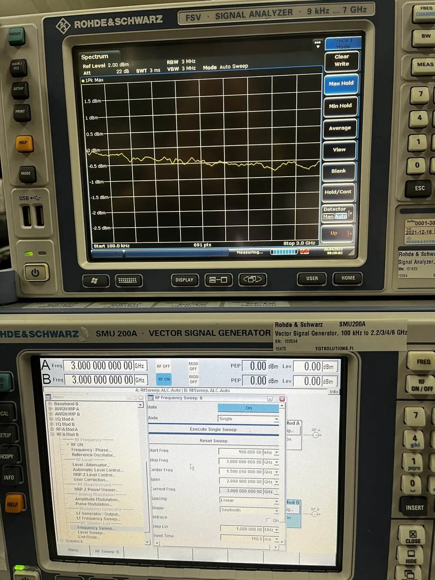Toggle RF ON for path B
Image resolution: width=435 pixels, height=580 pixels.
164,379
